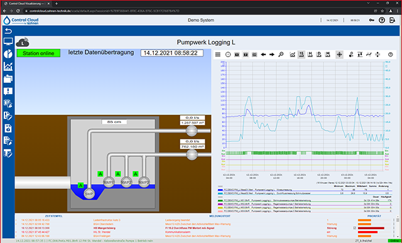Select the daily (D) values chart mode
This screenshot has width=402, height=243.
(x=318, y=55)
